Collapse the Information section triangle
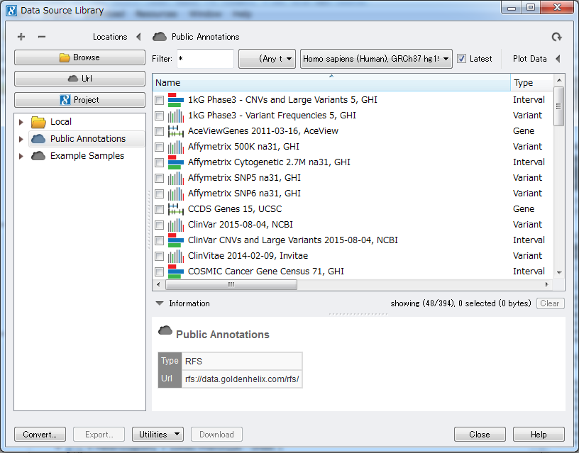 pyautogui.click(x=160, y=303)
